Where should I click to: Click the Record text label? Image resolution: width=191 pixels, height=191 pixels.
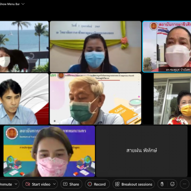(100, 184)
